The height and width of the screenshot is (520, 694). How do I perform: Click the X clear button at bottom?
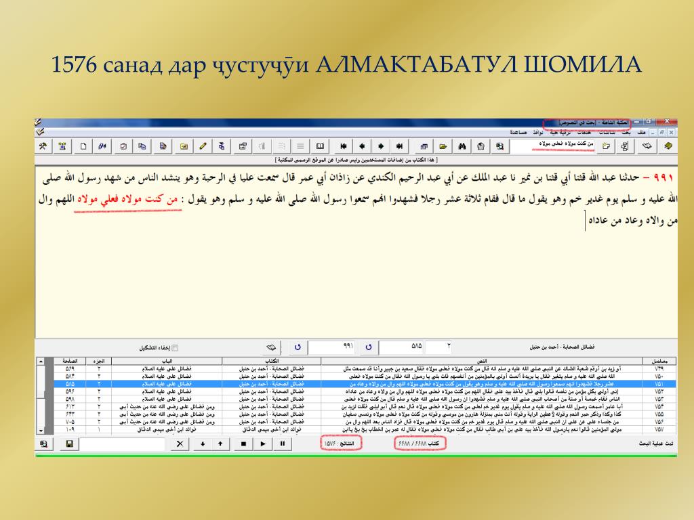(x=180, y=443)
